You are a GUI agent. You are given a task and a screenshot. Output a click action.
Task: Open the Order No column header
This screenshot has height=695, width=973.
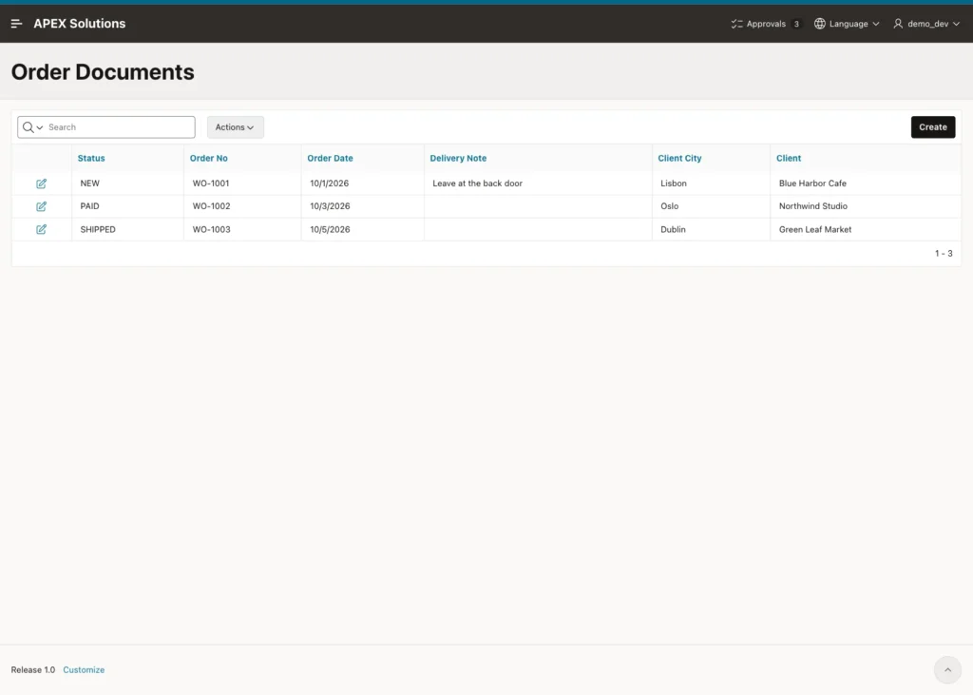(208, 159)
